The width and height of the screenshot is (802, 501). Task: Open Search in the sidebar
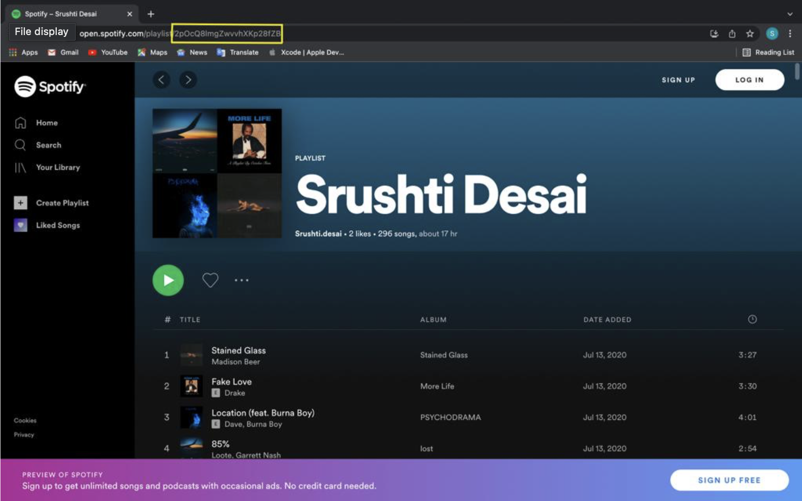[x=38, y=145]
